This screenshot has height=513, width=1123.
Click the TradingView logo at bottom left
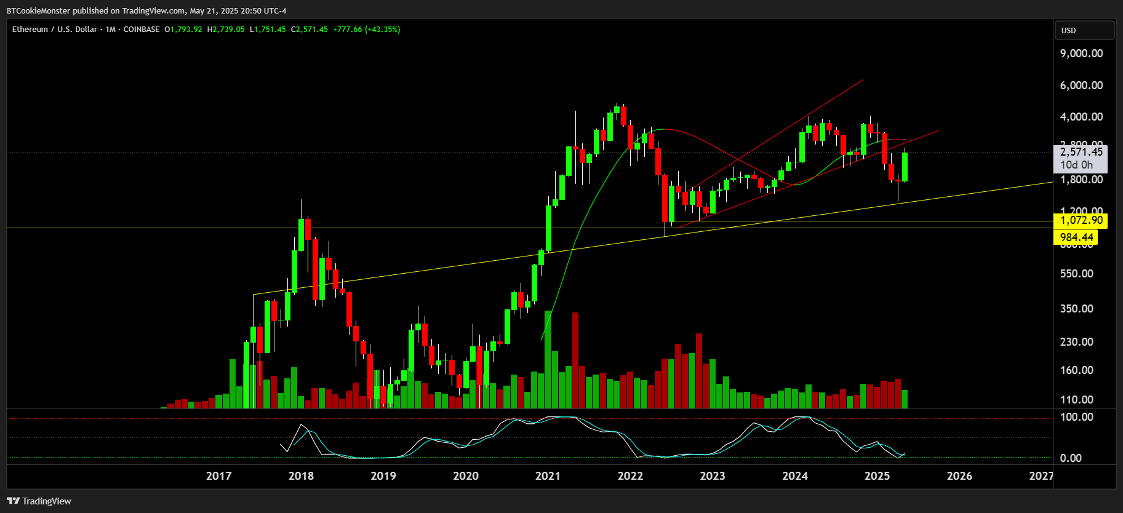point(39,501)
